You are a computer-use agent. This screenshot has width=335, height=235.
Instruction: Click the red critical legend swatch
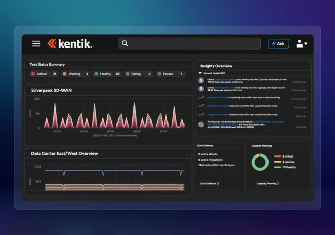click(x=277, y=156)
